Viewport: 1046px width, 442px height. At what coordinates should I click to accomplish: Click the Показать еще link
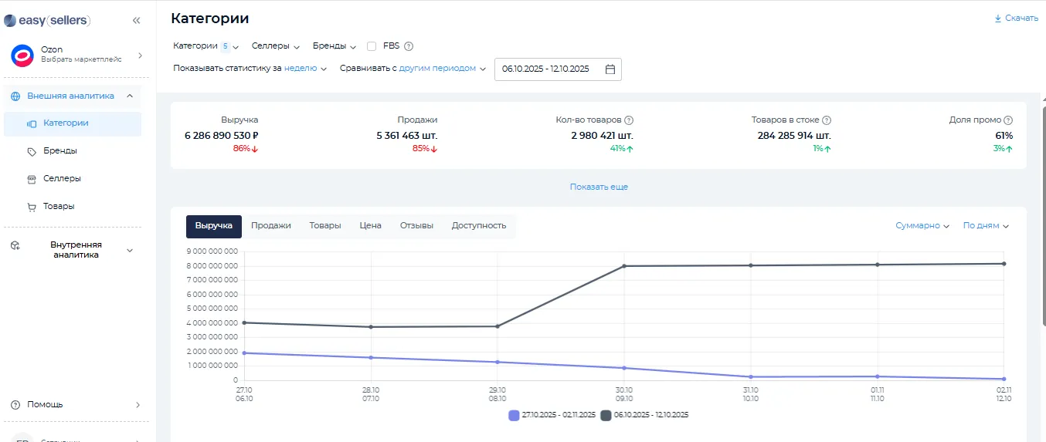599,187
